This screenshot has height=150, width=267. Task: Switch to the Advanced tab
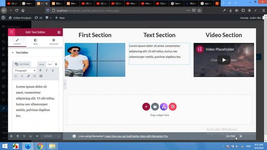tap(54, 42)
